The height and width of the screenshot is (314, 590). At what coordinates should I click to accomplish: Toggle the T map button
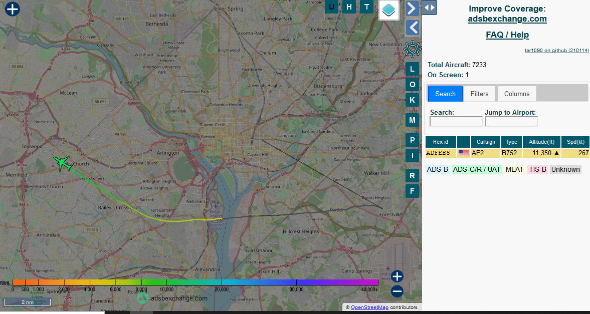point(366,7)
